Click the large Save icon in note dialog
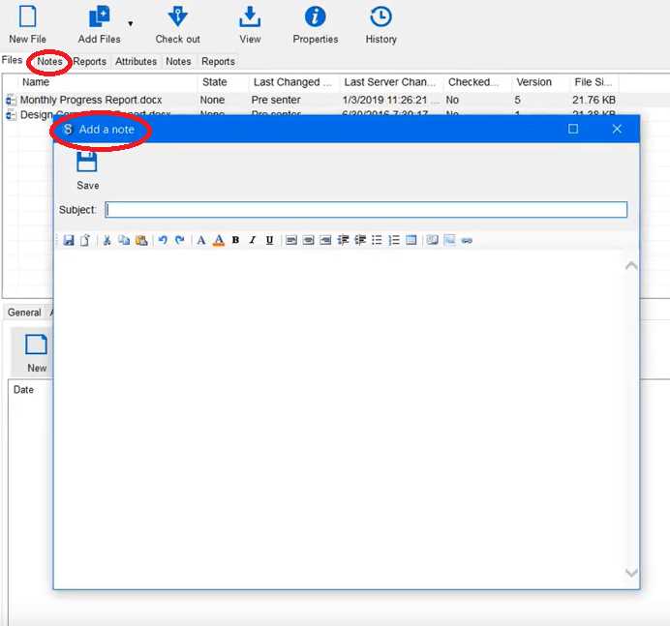 click(87, 163)
